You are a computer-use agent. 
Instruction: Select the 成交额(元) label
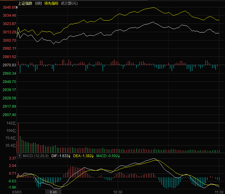(69, 3)
